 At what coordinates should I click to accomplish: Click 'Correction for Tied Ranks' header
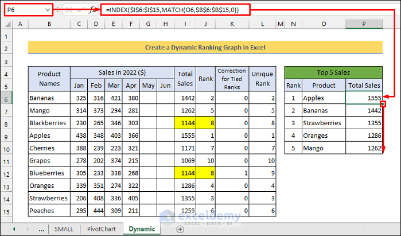click(232, 79)
